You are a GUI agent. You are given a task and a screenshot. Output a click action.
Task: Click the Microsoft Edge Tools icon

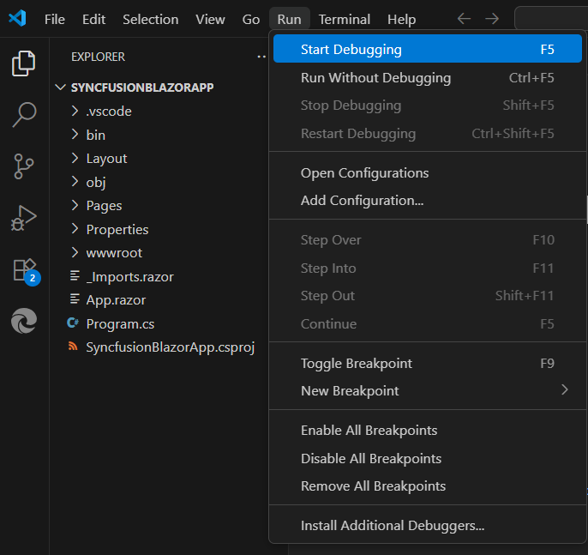24,322
